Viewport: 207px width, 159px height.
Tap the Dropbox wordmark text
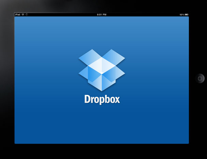click(x=102, y=99)
